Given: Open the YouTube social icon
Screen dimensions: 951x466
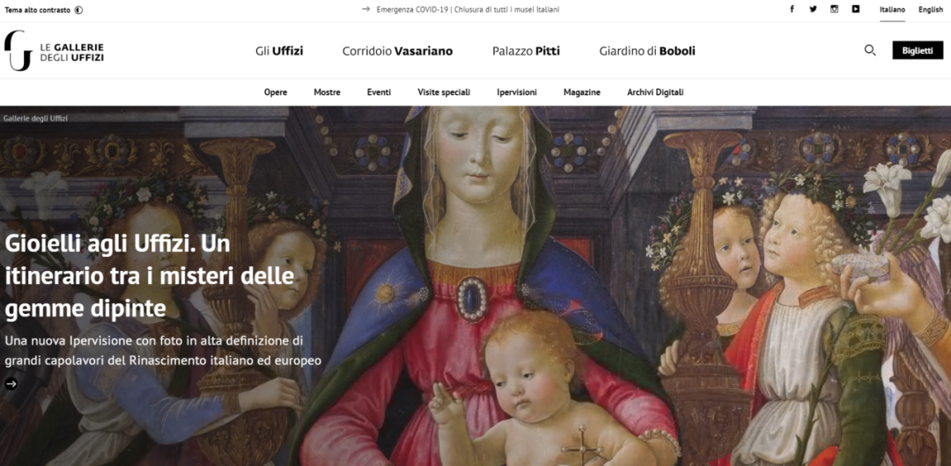Looking at the screenshot, I should (x=855, y=9).
